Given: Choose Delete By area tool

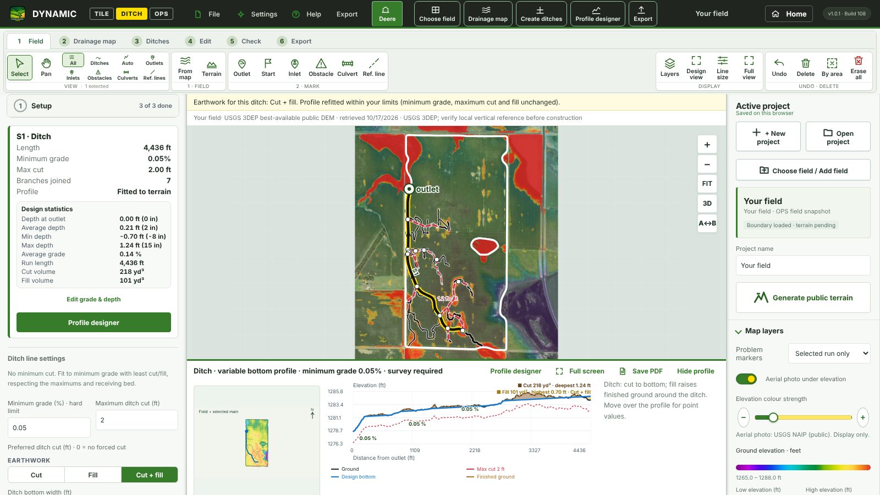Looking at the screenshot, I should pyautogui.click(x=832, y=68).
